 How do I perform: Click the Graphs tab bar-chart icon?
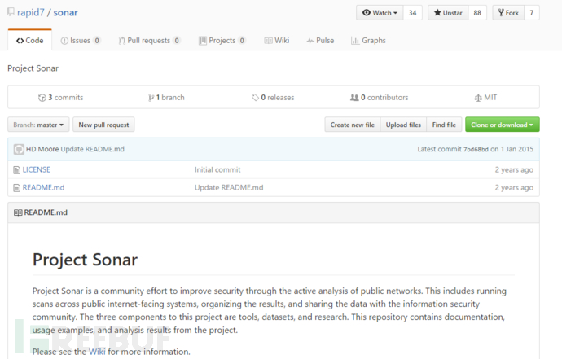point(355,41)
